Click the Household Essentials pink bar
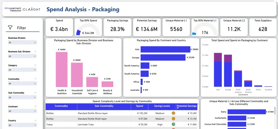This screenshot has width=278, height=129. [x=77, y=75]
